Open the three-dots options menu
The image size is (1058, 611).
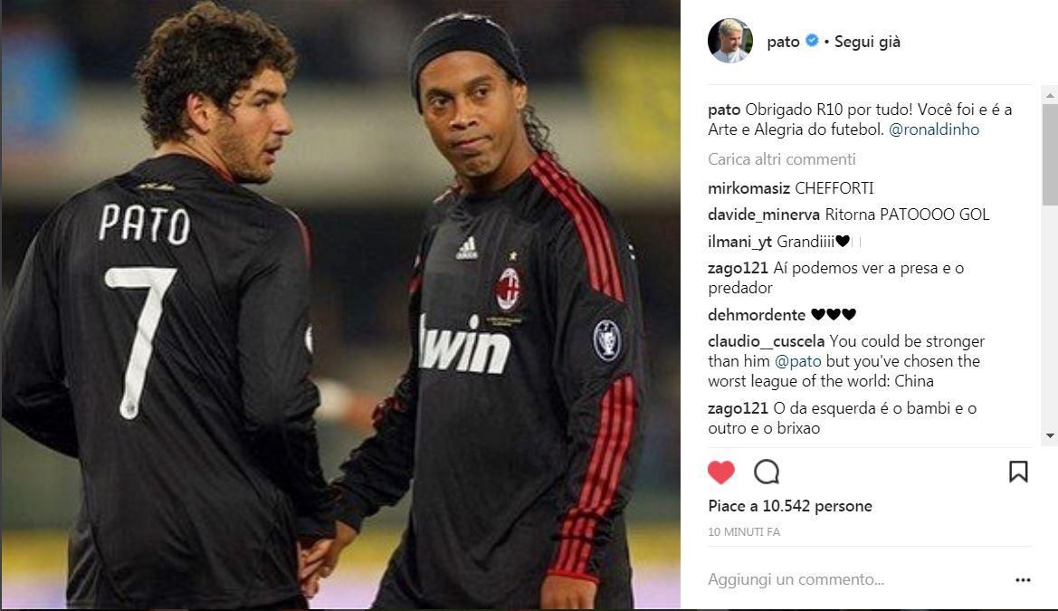(x=1023, y=580)
